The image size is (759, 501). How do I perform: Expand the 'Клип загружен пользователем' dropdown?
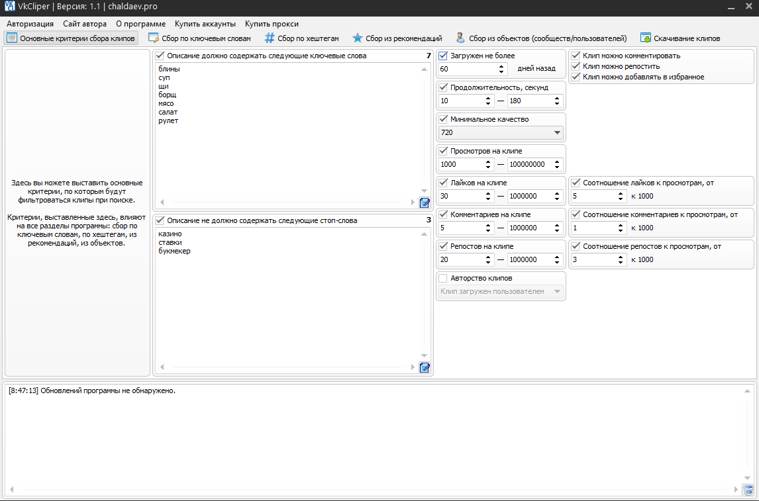point(500,291)
